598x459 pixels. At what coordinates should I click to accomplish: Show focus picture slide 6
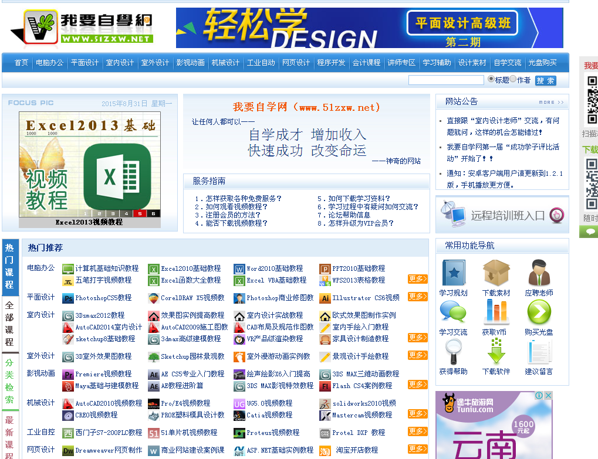(154, 214)
